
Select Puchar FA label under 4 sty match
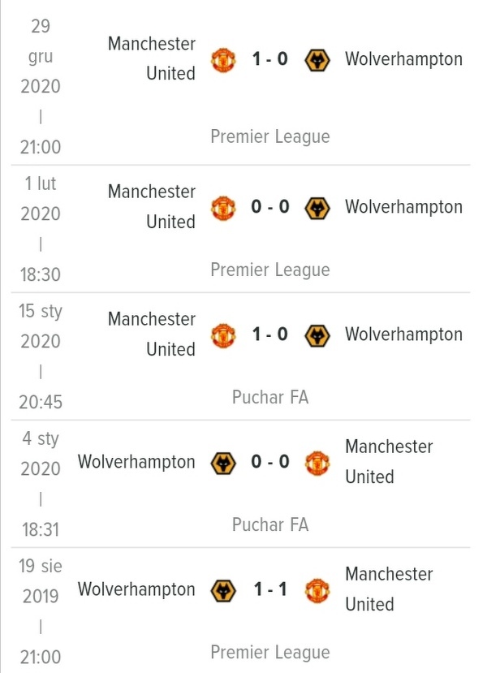click(x=270, y=524)
